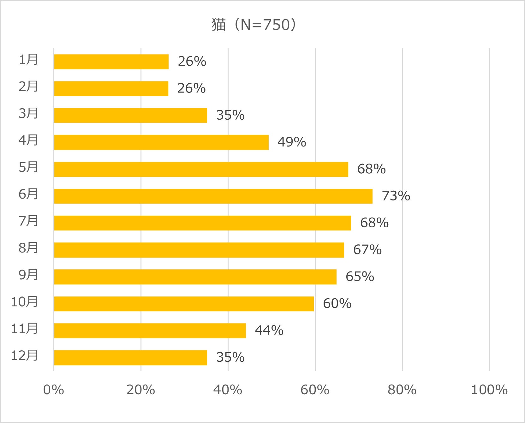Click the 2月 axis label

coord(28,86)
